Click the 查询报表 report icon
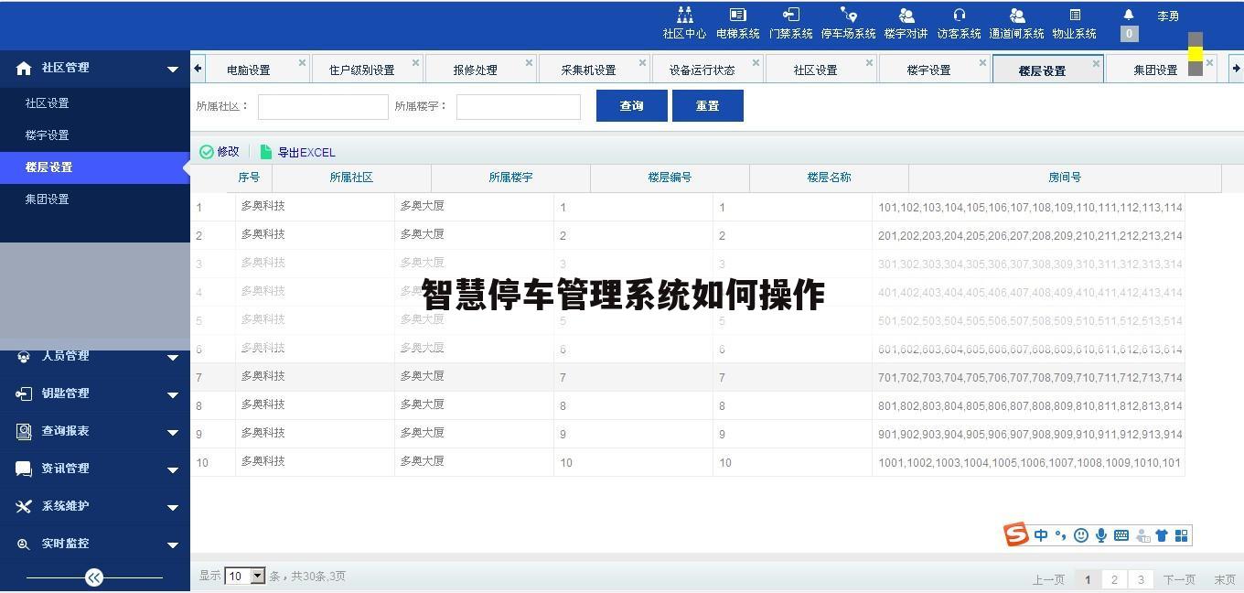Image resolution: width=1244 pixels, height=593 pixels. coord(24,431)
